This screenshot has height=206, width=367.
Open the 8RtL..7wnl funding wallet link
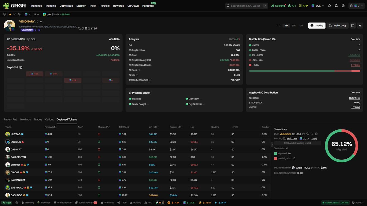(x=291, y=139)
